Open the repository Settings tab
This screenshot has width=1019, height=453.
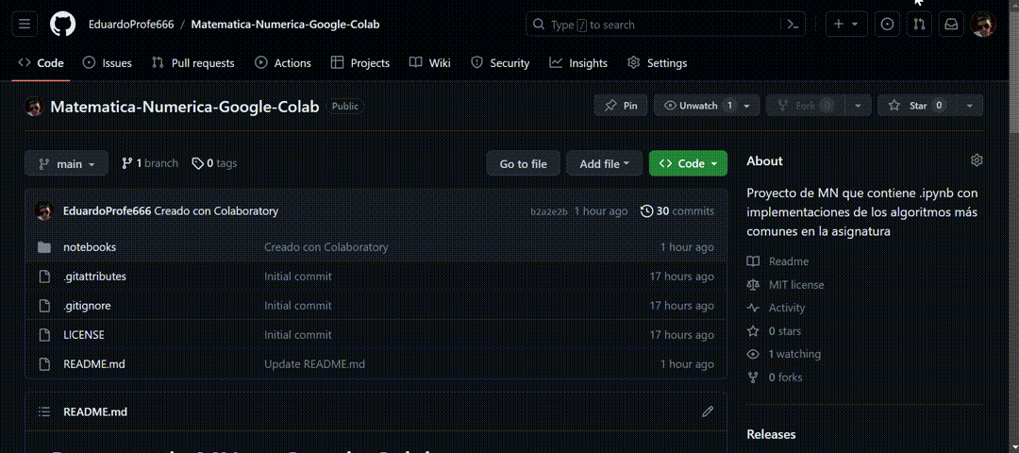tap(657, 63)
